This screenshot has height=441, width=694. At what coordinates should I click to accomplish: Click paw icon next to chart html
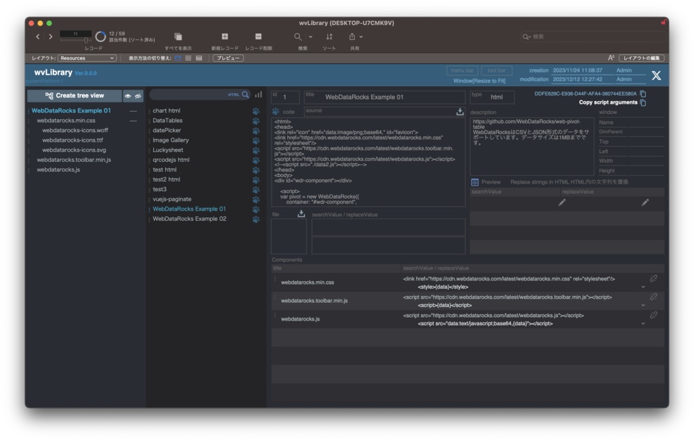[x=256, y=111]
